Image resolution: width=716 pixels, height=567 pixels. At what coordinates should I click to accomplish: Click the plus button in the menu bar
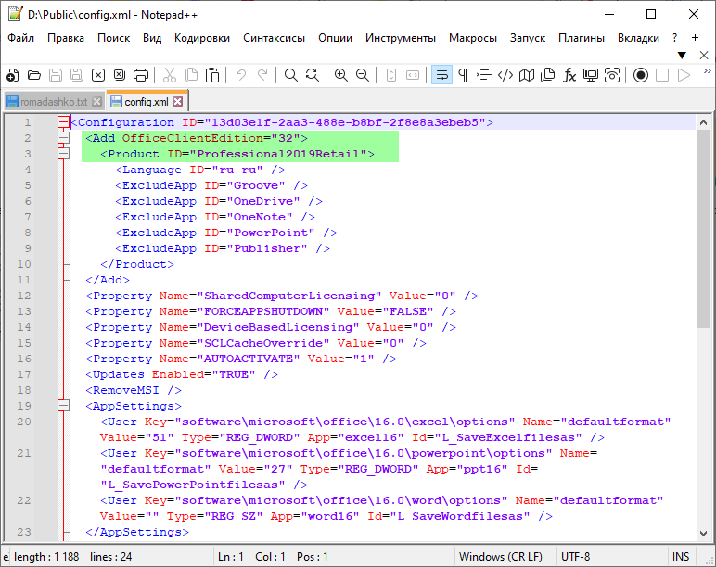tap(695, 38)
